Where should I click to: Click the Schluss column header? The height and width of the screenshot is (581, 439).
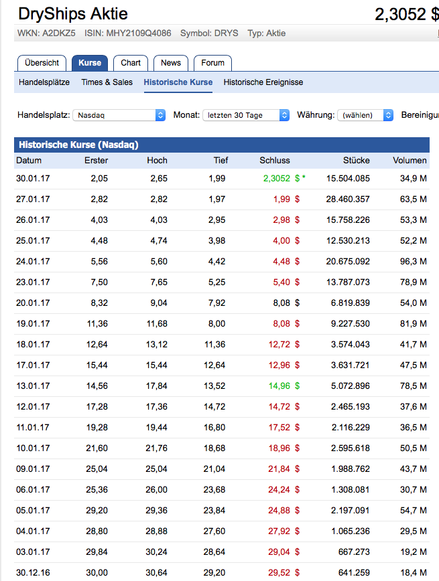[x=275, y=161]
